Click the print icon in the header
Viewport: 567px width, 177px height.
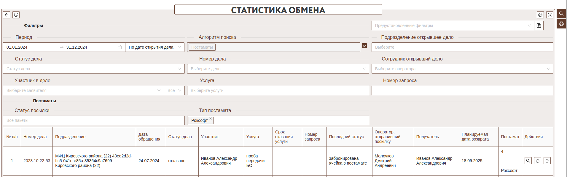(540, 15)
